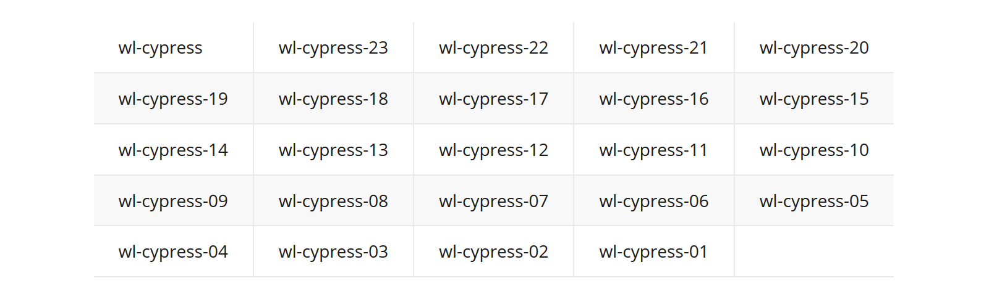Open wl-cypress-03 item
Image resolution: width=989 pixels, height=286 pixels.
pyautogui.click(x=333, y=252)
